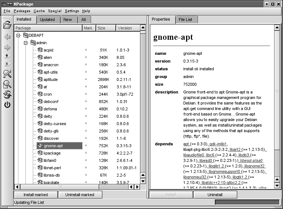Open the Special menu

tap(55, 11)
